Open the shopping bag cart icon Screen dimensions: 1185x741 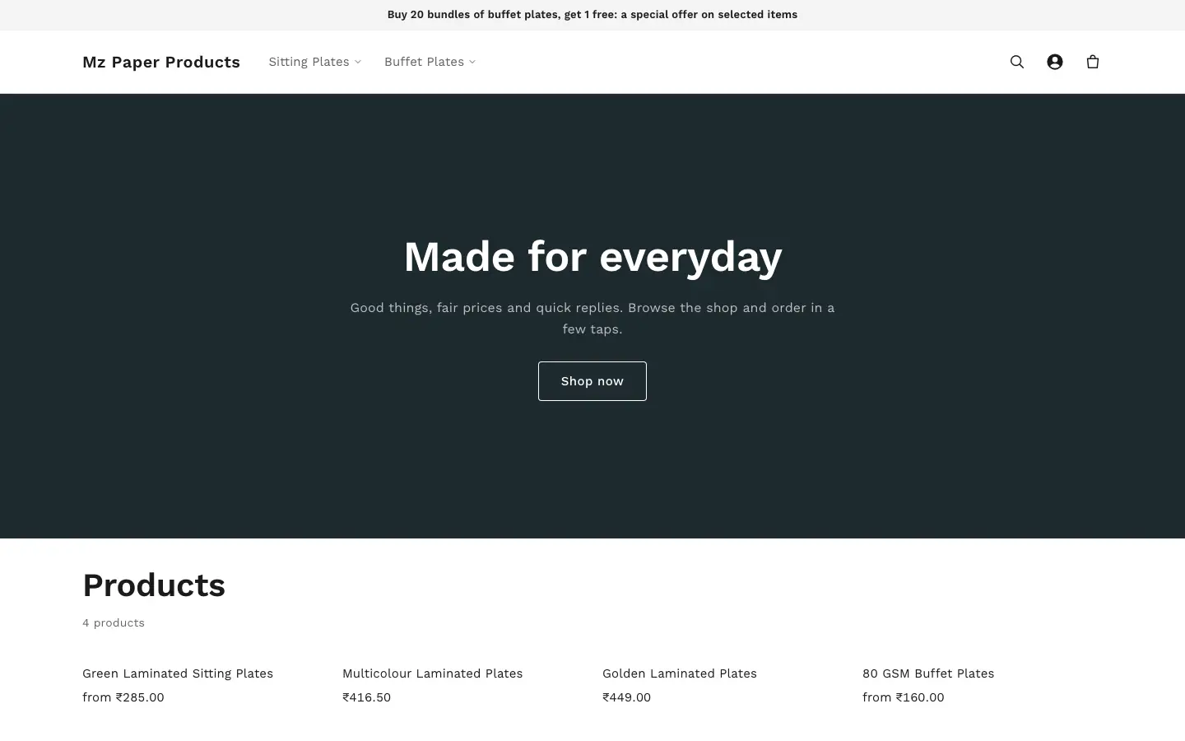[x=1093, y=62]
